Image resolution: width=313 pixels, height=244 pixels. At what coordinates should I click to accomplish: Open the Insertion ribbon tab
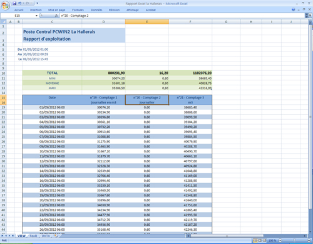tap(36, 10)
